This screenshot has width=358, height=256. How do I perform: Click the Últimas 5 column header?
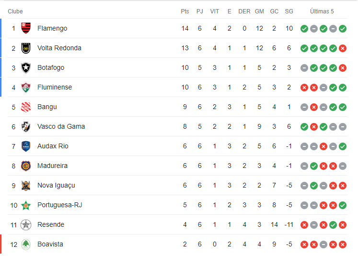click(x=322, y=11)
